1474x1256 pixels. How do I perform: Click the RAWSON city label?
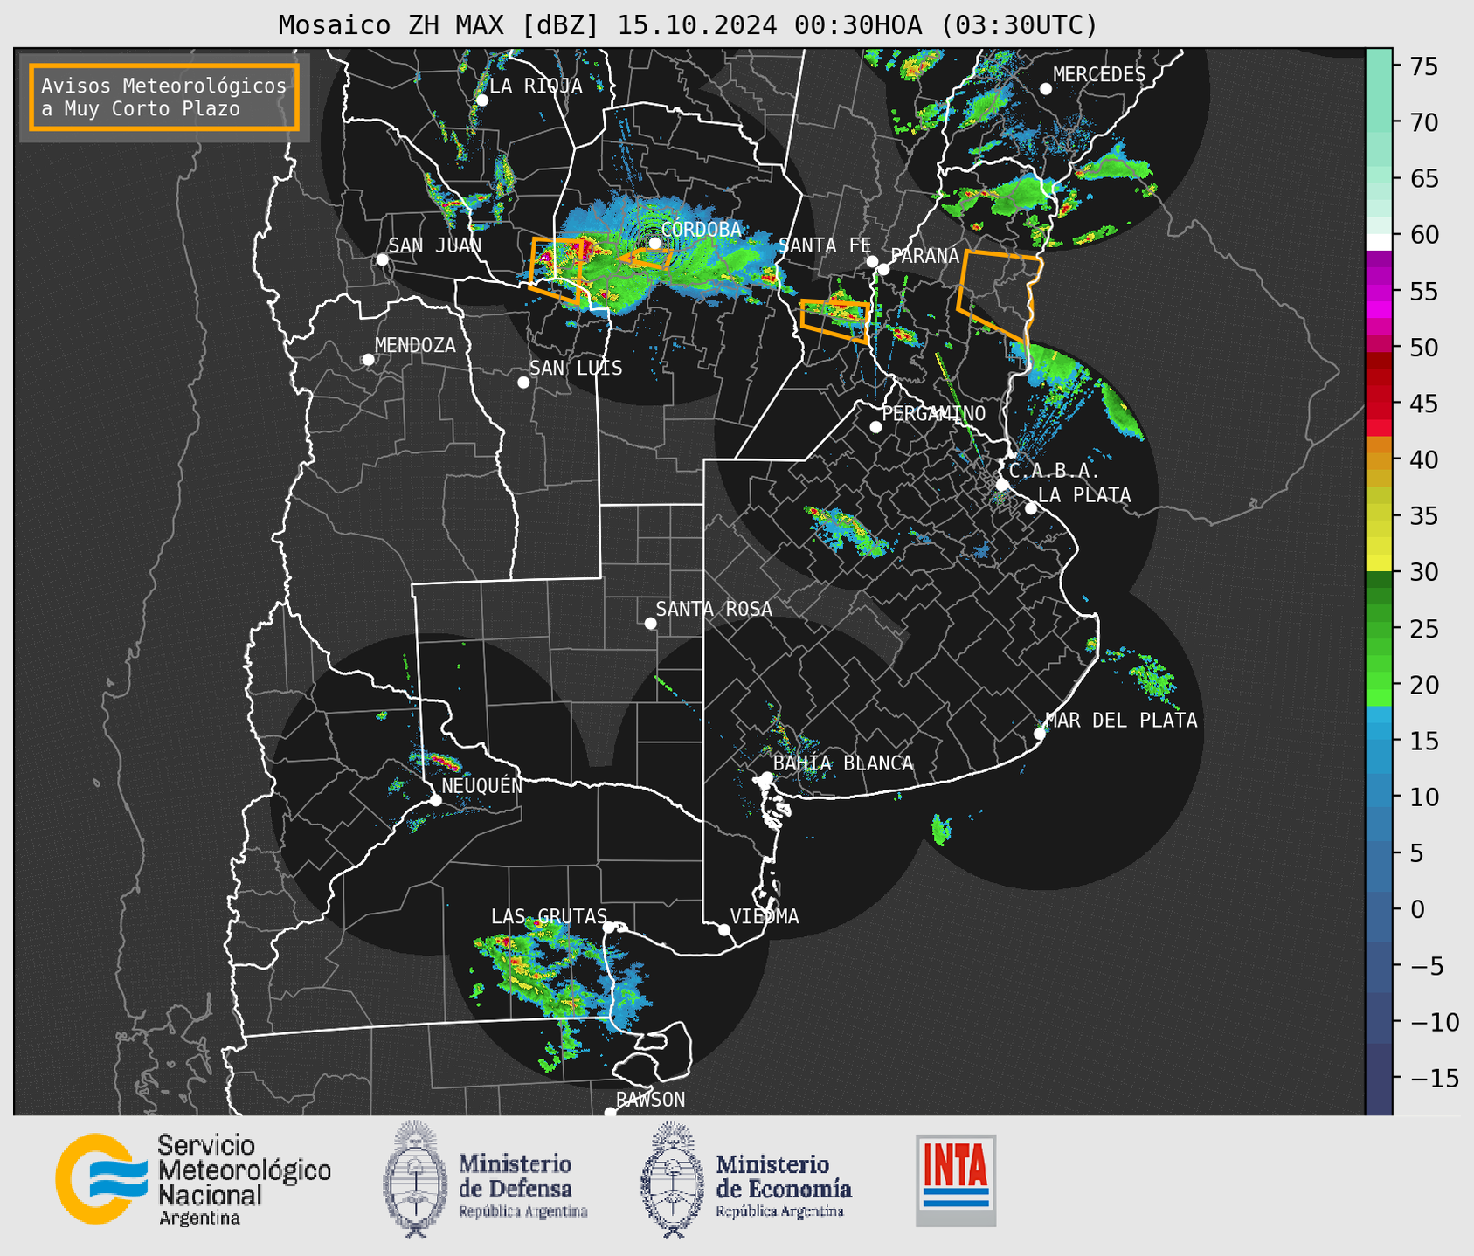pyautogui.click(x=651, y=1100)
